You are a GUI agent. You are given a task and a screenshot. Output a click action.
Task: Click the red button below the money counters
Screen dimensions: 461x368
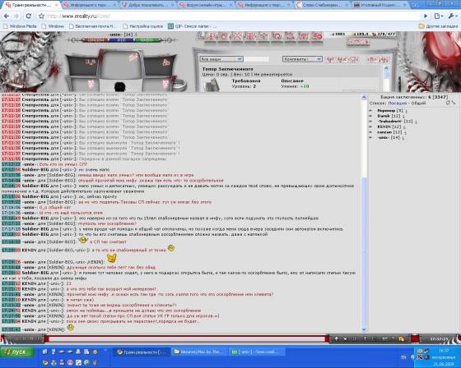tap(358, 42)
